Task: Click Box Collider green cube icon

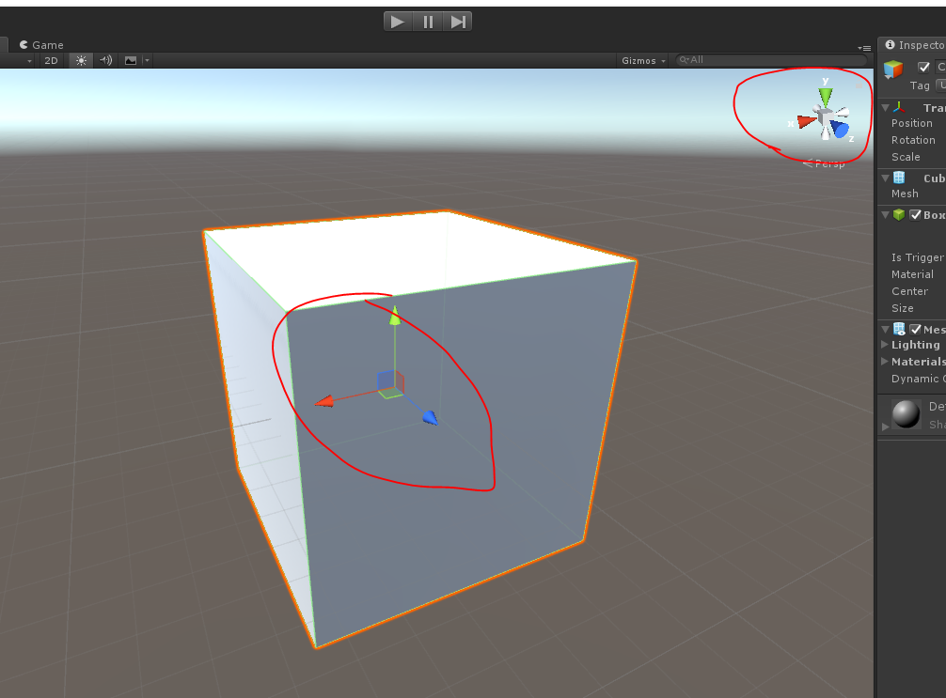Action: [899, 214]
